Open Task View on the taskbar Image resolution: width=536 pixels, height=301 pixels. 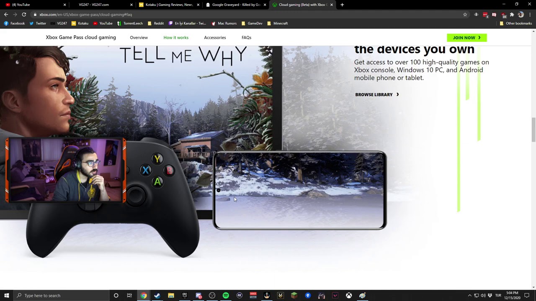click(129, 296)
